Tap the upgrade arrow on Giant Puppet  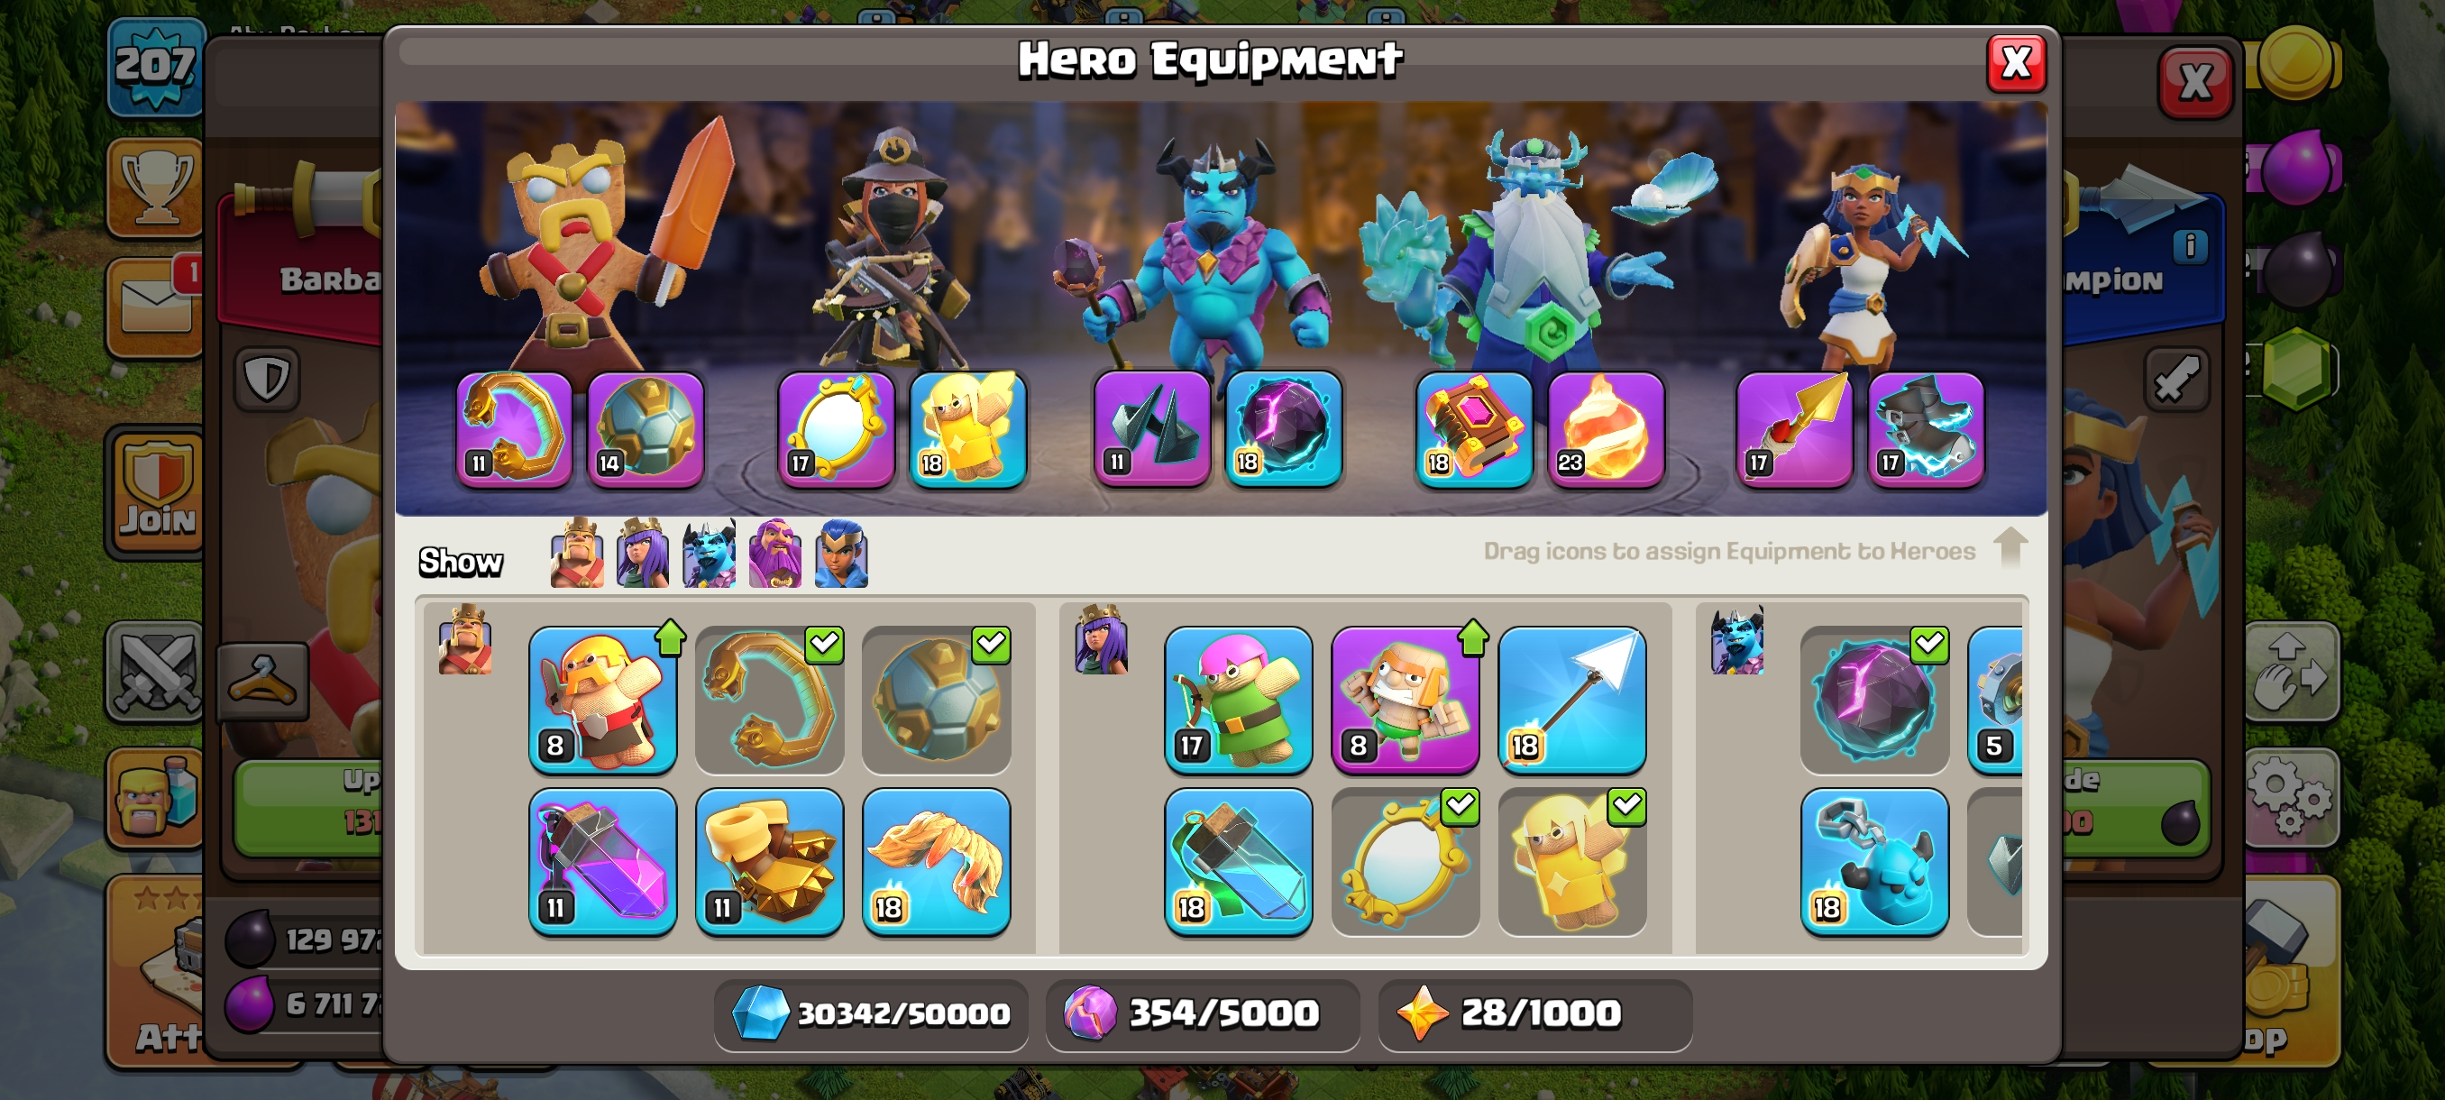1472,637
